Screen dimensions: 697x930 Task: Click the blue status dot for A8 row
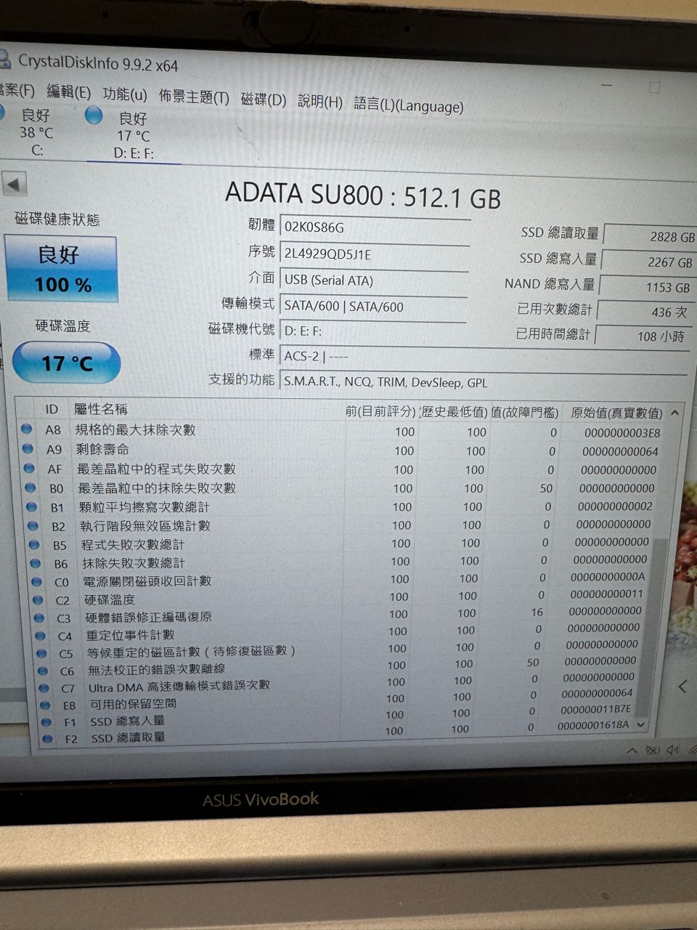pyautogui.click(x=28, y=429)
